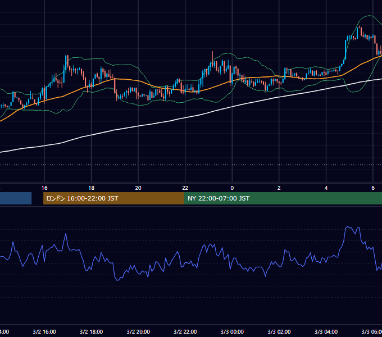The image size is (382, 337).
Task: Click the 3/2 20:00 date label
Action: click(x=138, y=331)
